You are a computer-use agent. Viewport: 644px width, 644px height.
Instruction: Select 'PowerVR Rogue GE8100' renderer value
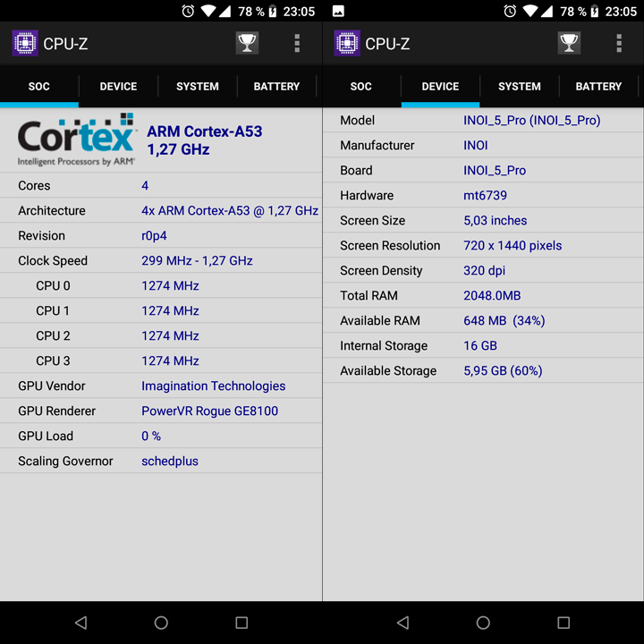coord(210,411)
